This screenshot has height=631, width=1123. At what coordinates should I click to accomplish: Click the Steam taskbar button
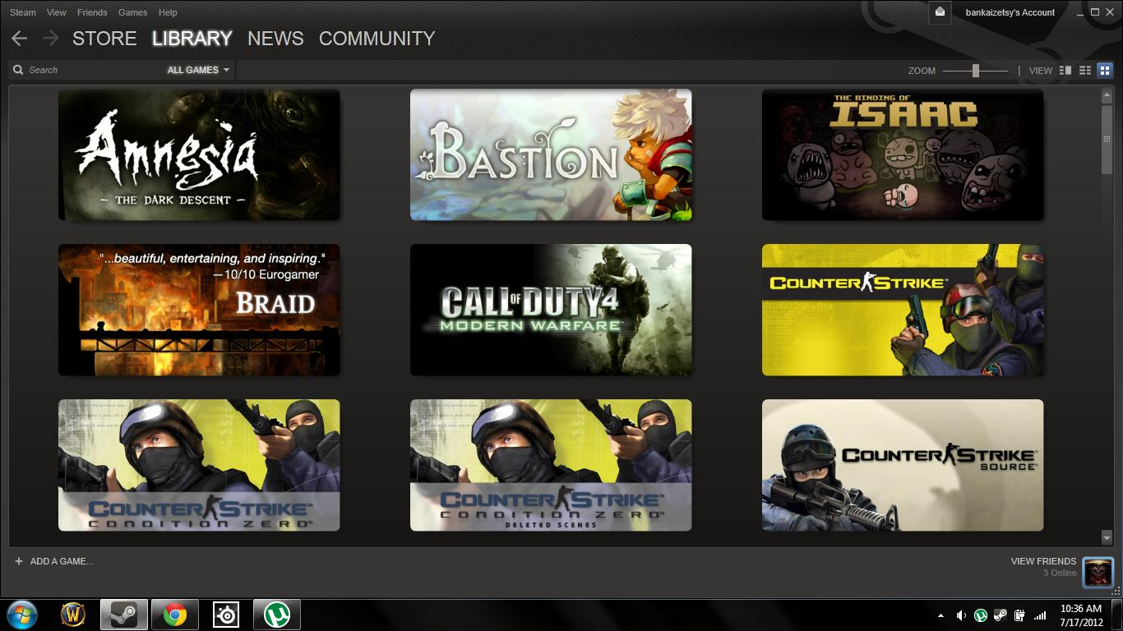[124, 615]
